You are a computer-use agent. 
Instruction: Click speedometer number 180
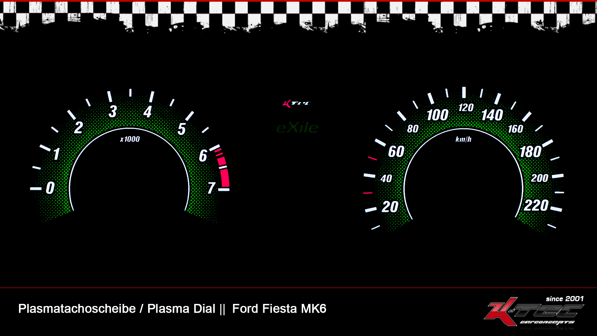point(531,152)
